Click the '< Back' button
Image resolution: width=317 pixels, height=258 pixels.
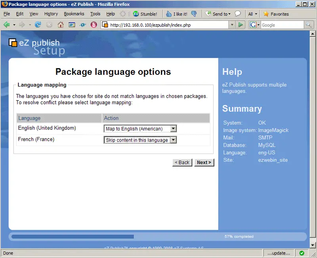point(182,163)
